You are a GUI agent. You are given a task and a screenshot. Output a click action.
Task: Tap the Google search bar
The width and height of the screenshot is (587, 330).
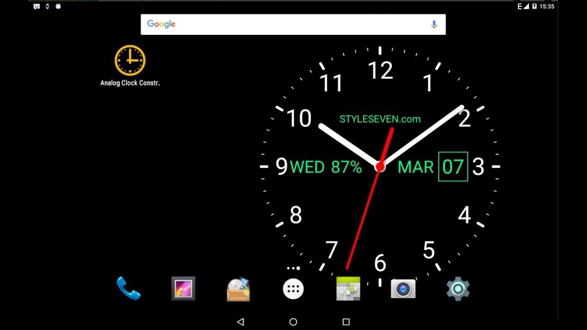click(x=293, y=24)
